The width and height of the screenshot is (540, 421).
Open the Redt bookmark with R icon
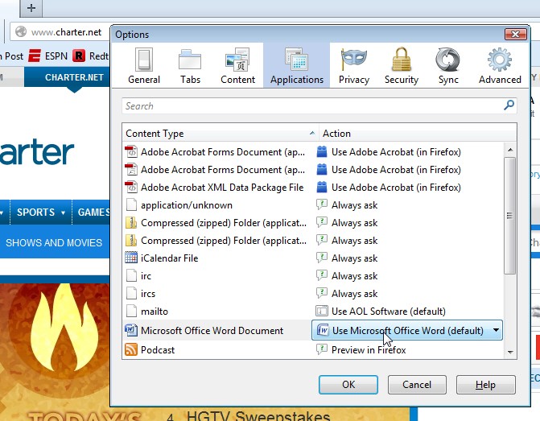click(x=90, y=56)
